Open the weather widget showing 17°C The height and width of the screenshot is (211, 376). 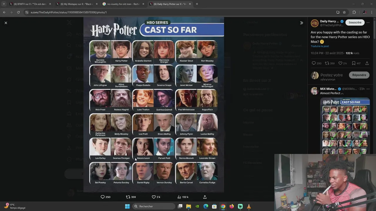click(15, 206)
